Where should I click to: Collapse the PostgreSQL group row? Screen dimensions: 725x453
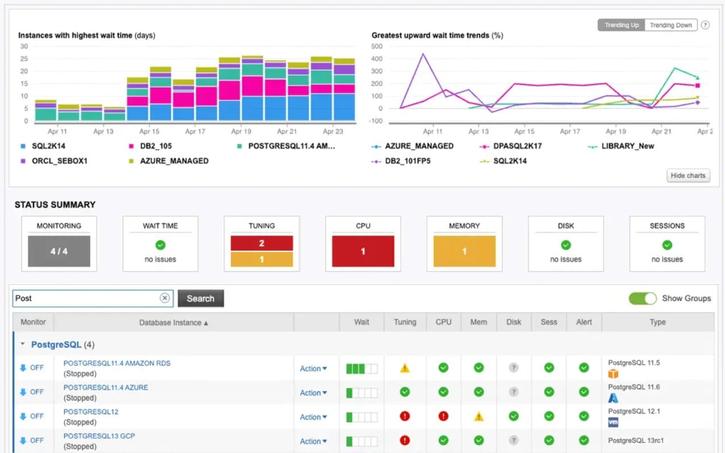point(22,344)
